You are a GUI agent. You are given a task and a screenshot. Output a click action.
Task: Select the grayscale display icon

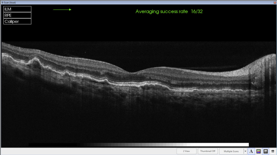(x=265, y=151)
